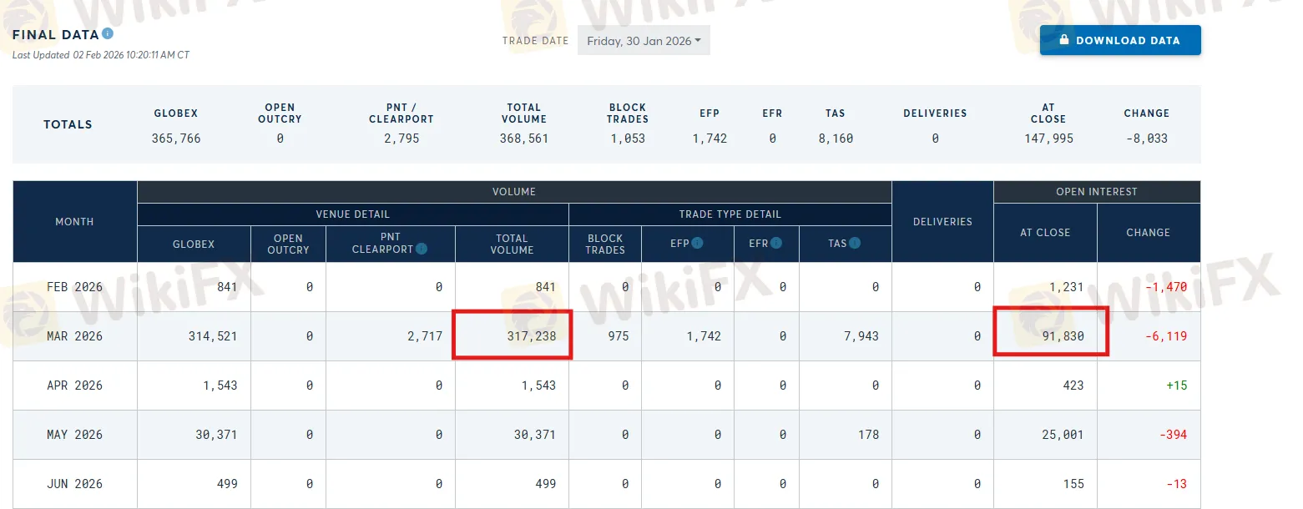
Task: Click the MONTH column header
Action: 74,222
